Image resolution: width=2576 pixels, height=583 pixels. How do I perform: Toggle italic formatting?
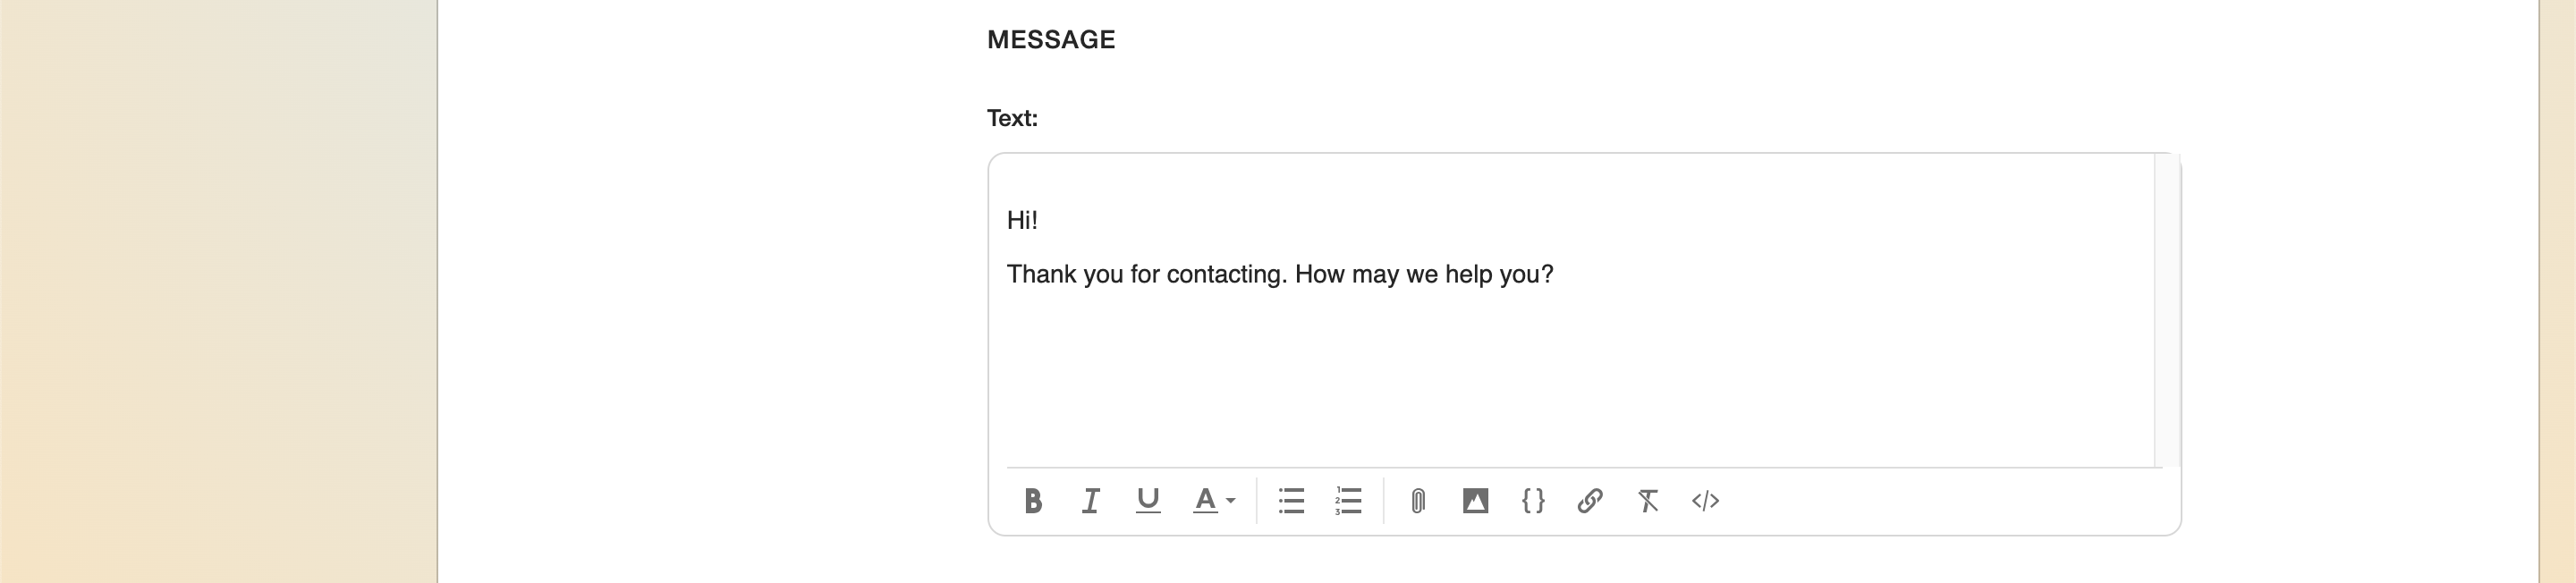tap(1091, 501)
